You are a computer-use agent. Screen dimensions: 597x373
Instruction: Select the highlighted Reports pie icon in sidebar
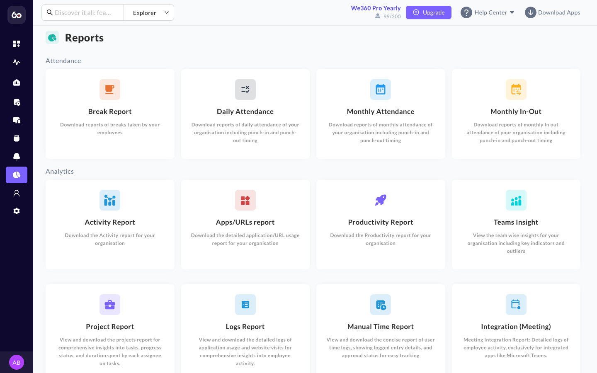click(x=17, y=175)
